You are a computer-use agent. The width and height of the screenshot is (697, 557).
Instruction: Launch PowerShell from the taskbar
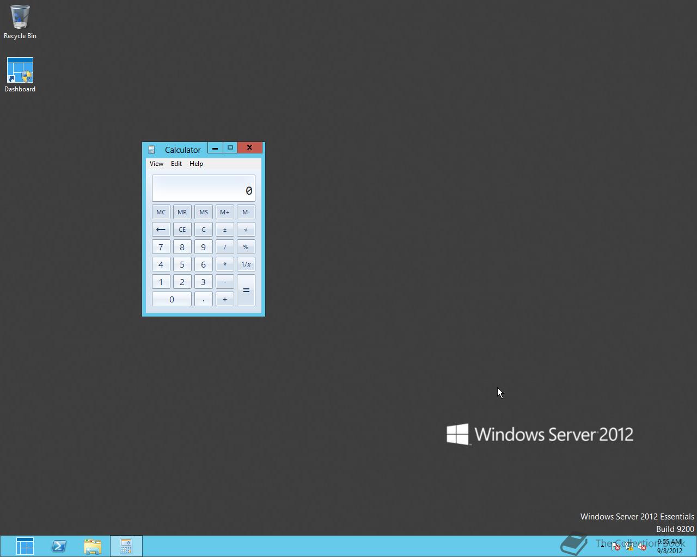(59, 546)
